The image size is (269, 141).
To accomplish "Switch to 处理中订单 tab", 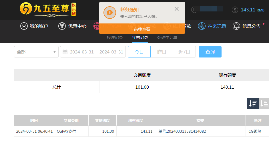I will pyautogui.click(x=167, y=37).
